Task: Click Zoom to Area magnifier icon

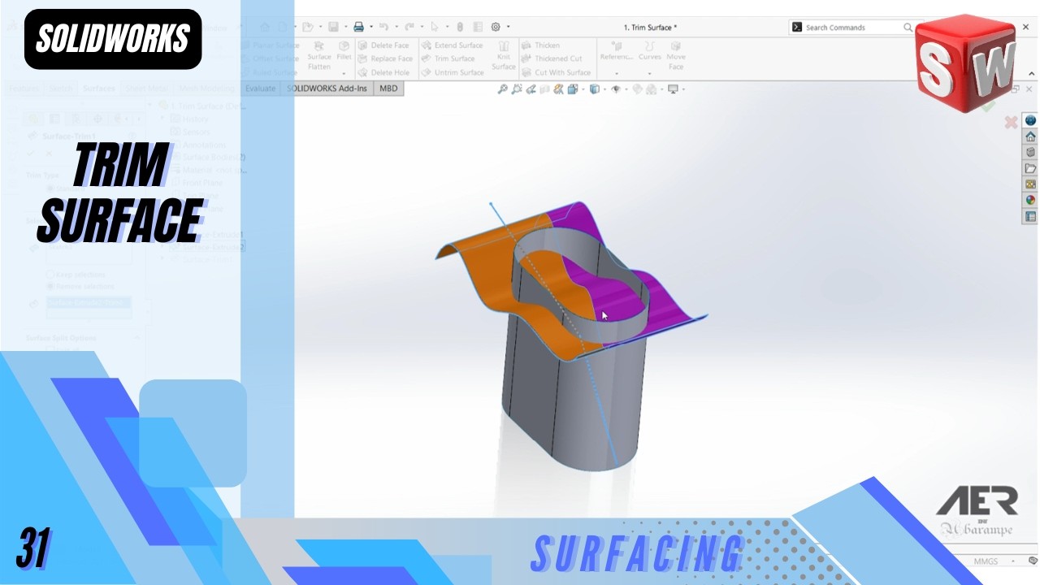Action: [518, 89]
